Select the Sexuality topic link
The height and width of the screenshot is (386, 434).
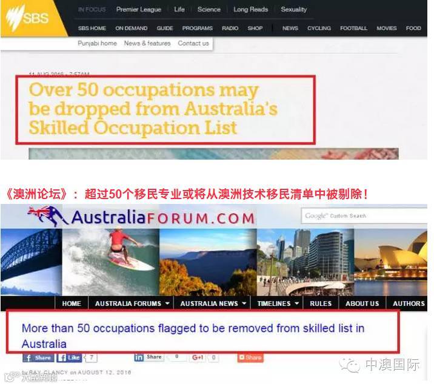293,10
